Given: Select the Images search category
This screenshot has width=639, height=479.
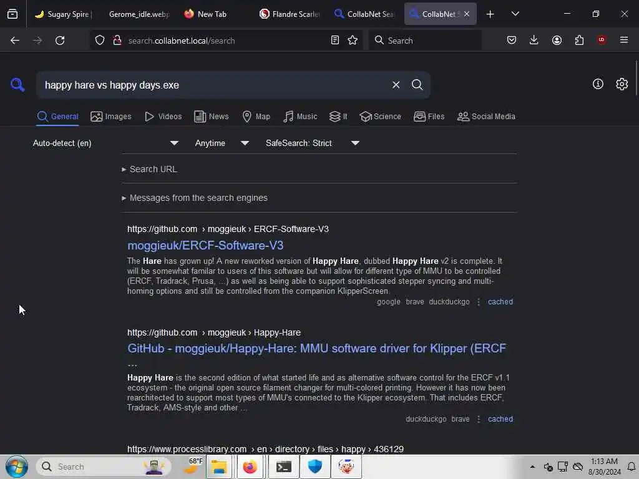Looking at the screenshot, I should point(111,117).
